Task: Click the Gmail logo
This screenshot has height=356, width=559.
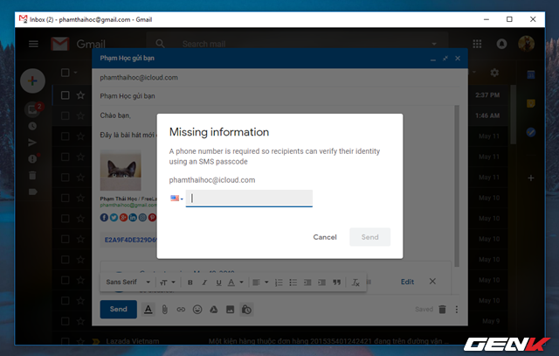Action: (x=78, y=44)
